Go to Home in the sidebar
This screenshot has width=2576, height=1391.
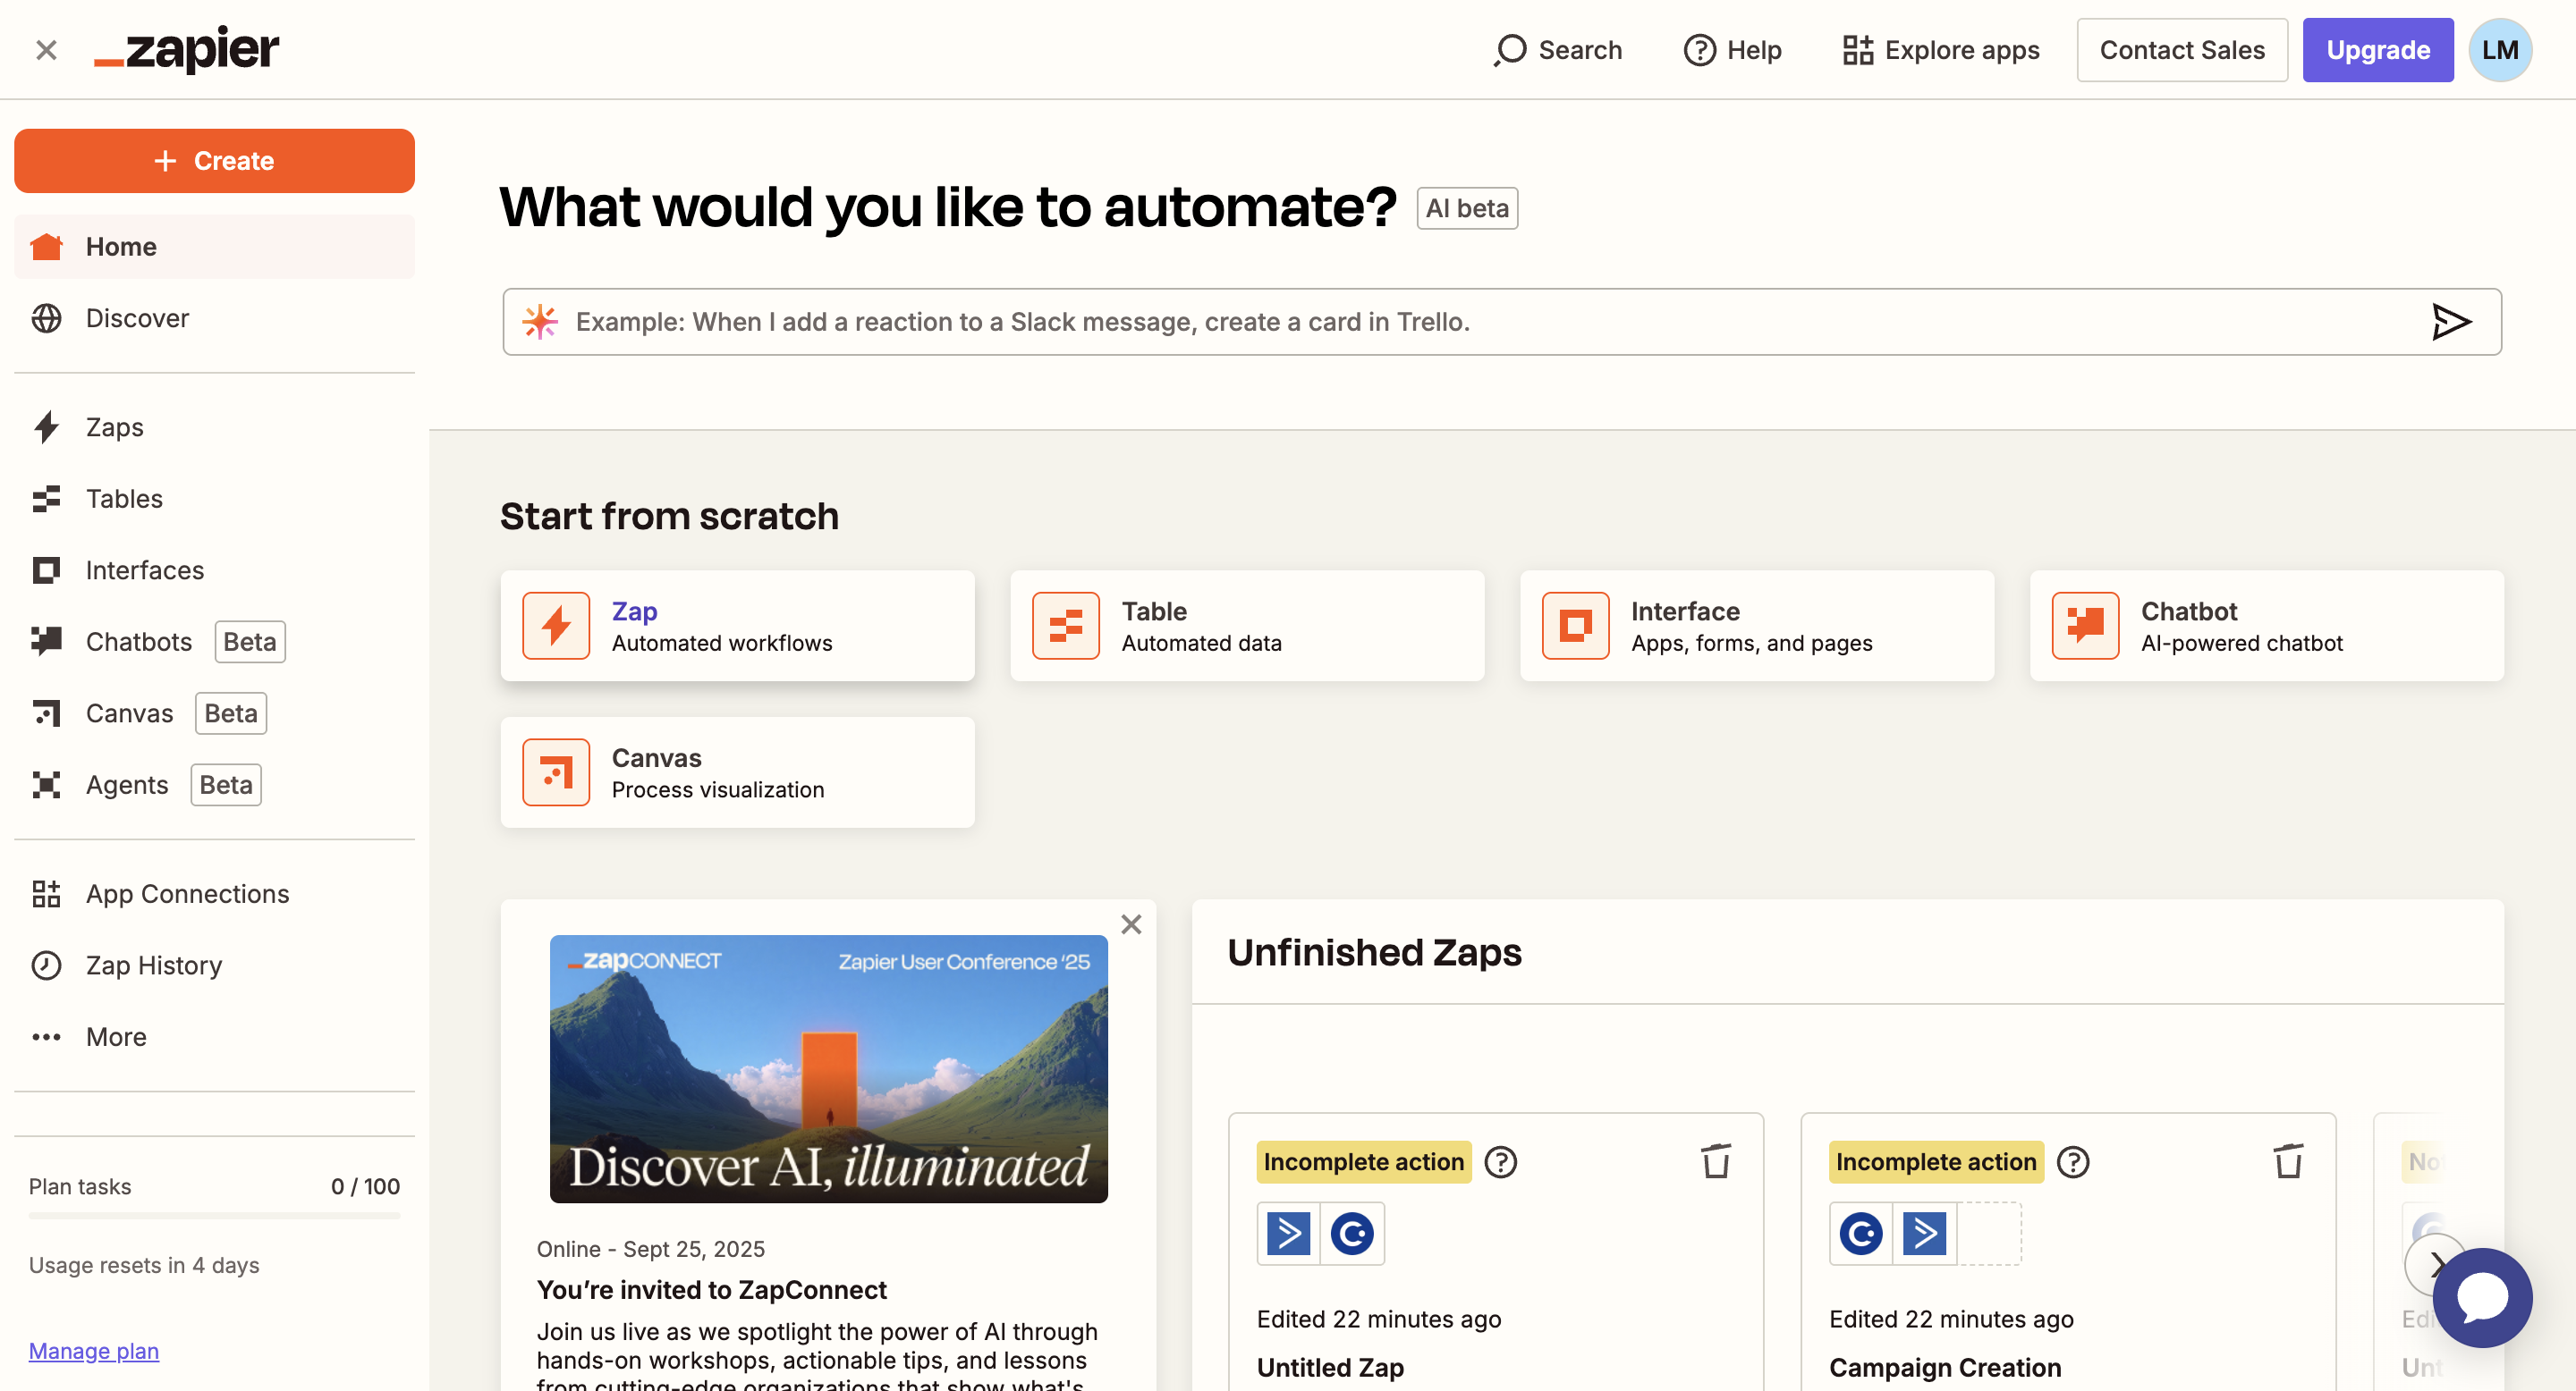[121, 246]
